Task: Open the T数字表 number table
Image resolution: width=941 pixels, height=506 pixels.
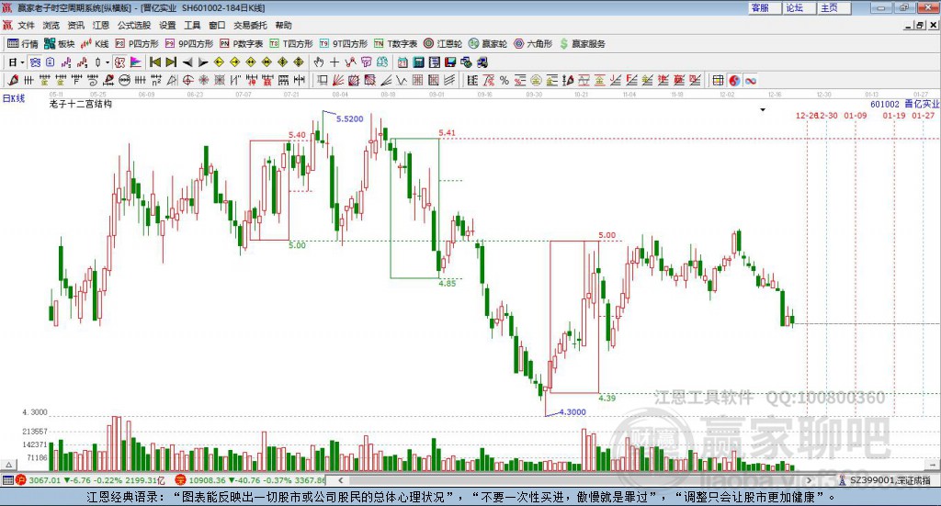Action: (395, 44)
